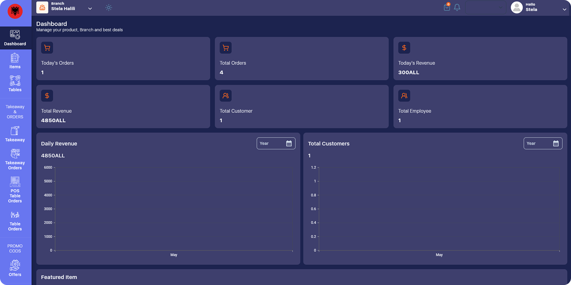Image resolution: width=571 pixels, height=285 pixels.
Task: Open POS Table Orders in sidebar
Action: point(15,190)
